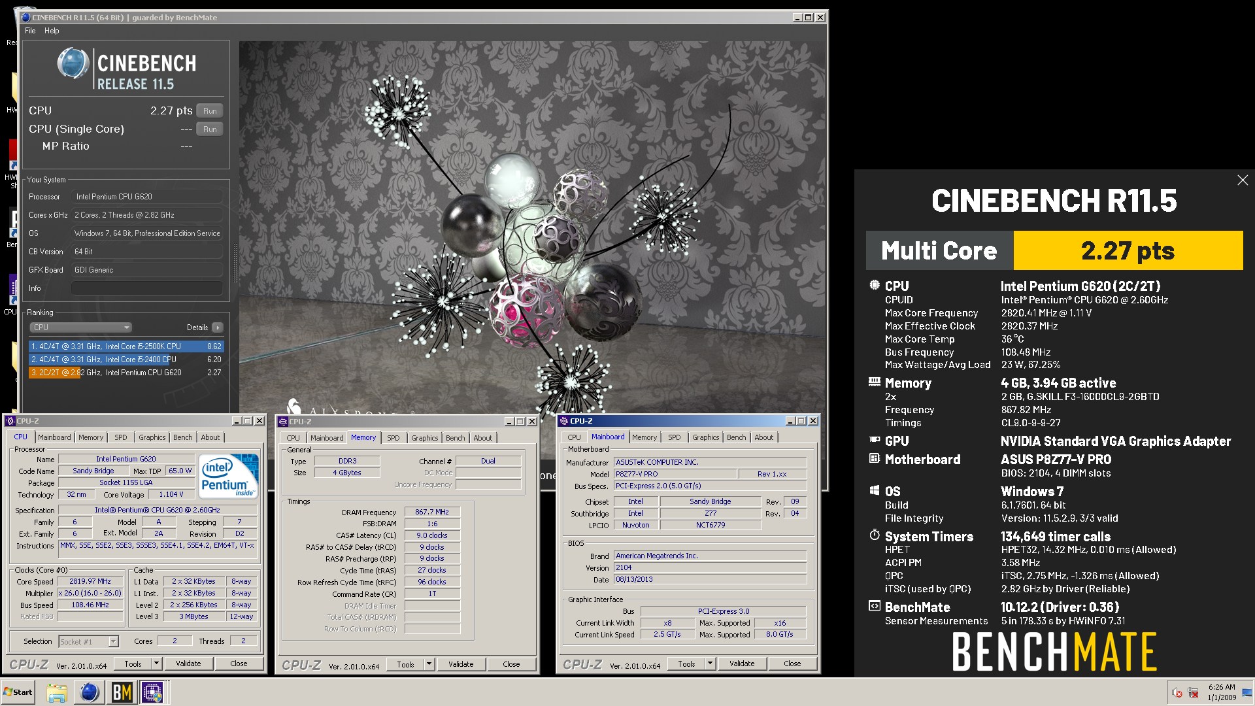1255x706 pixels.
Task: Open CPU tab in Mainboard CPU-Z window
Action: click(574, 437)
